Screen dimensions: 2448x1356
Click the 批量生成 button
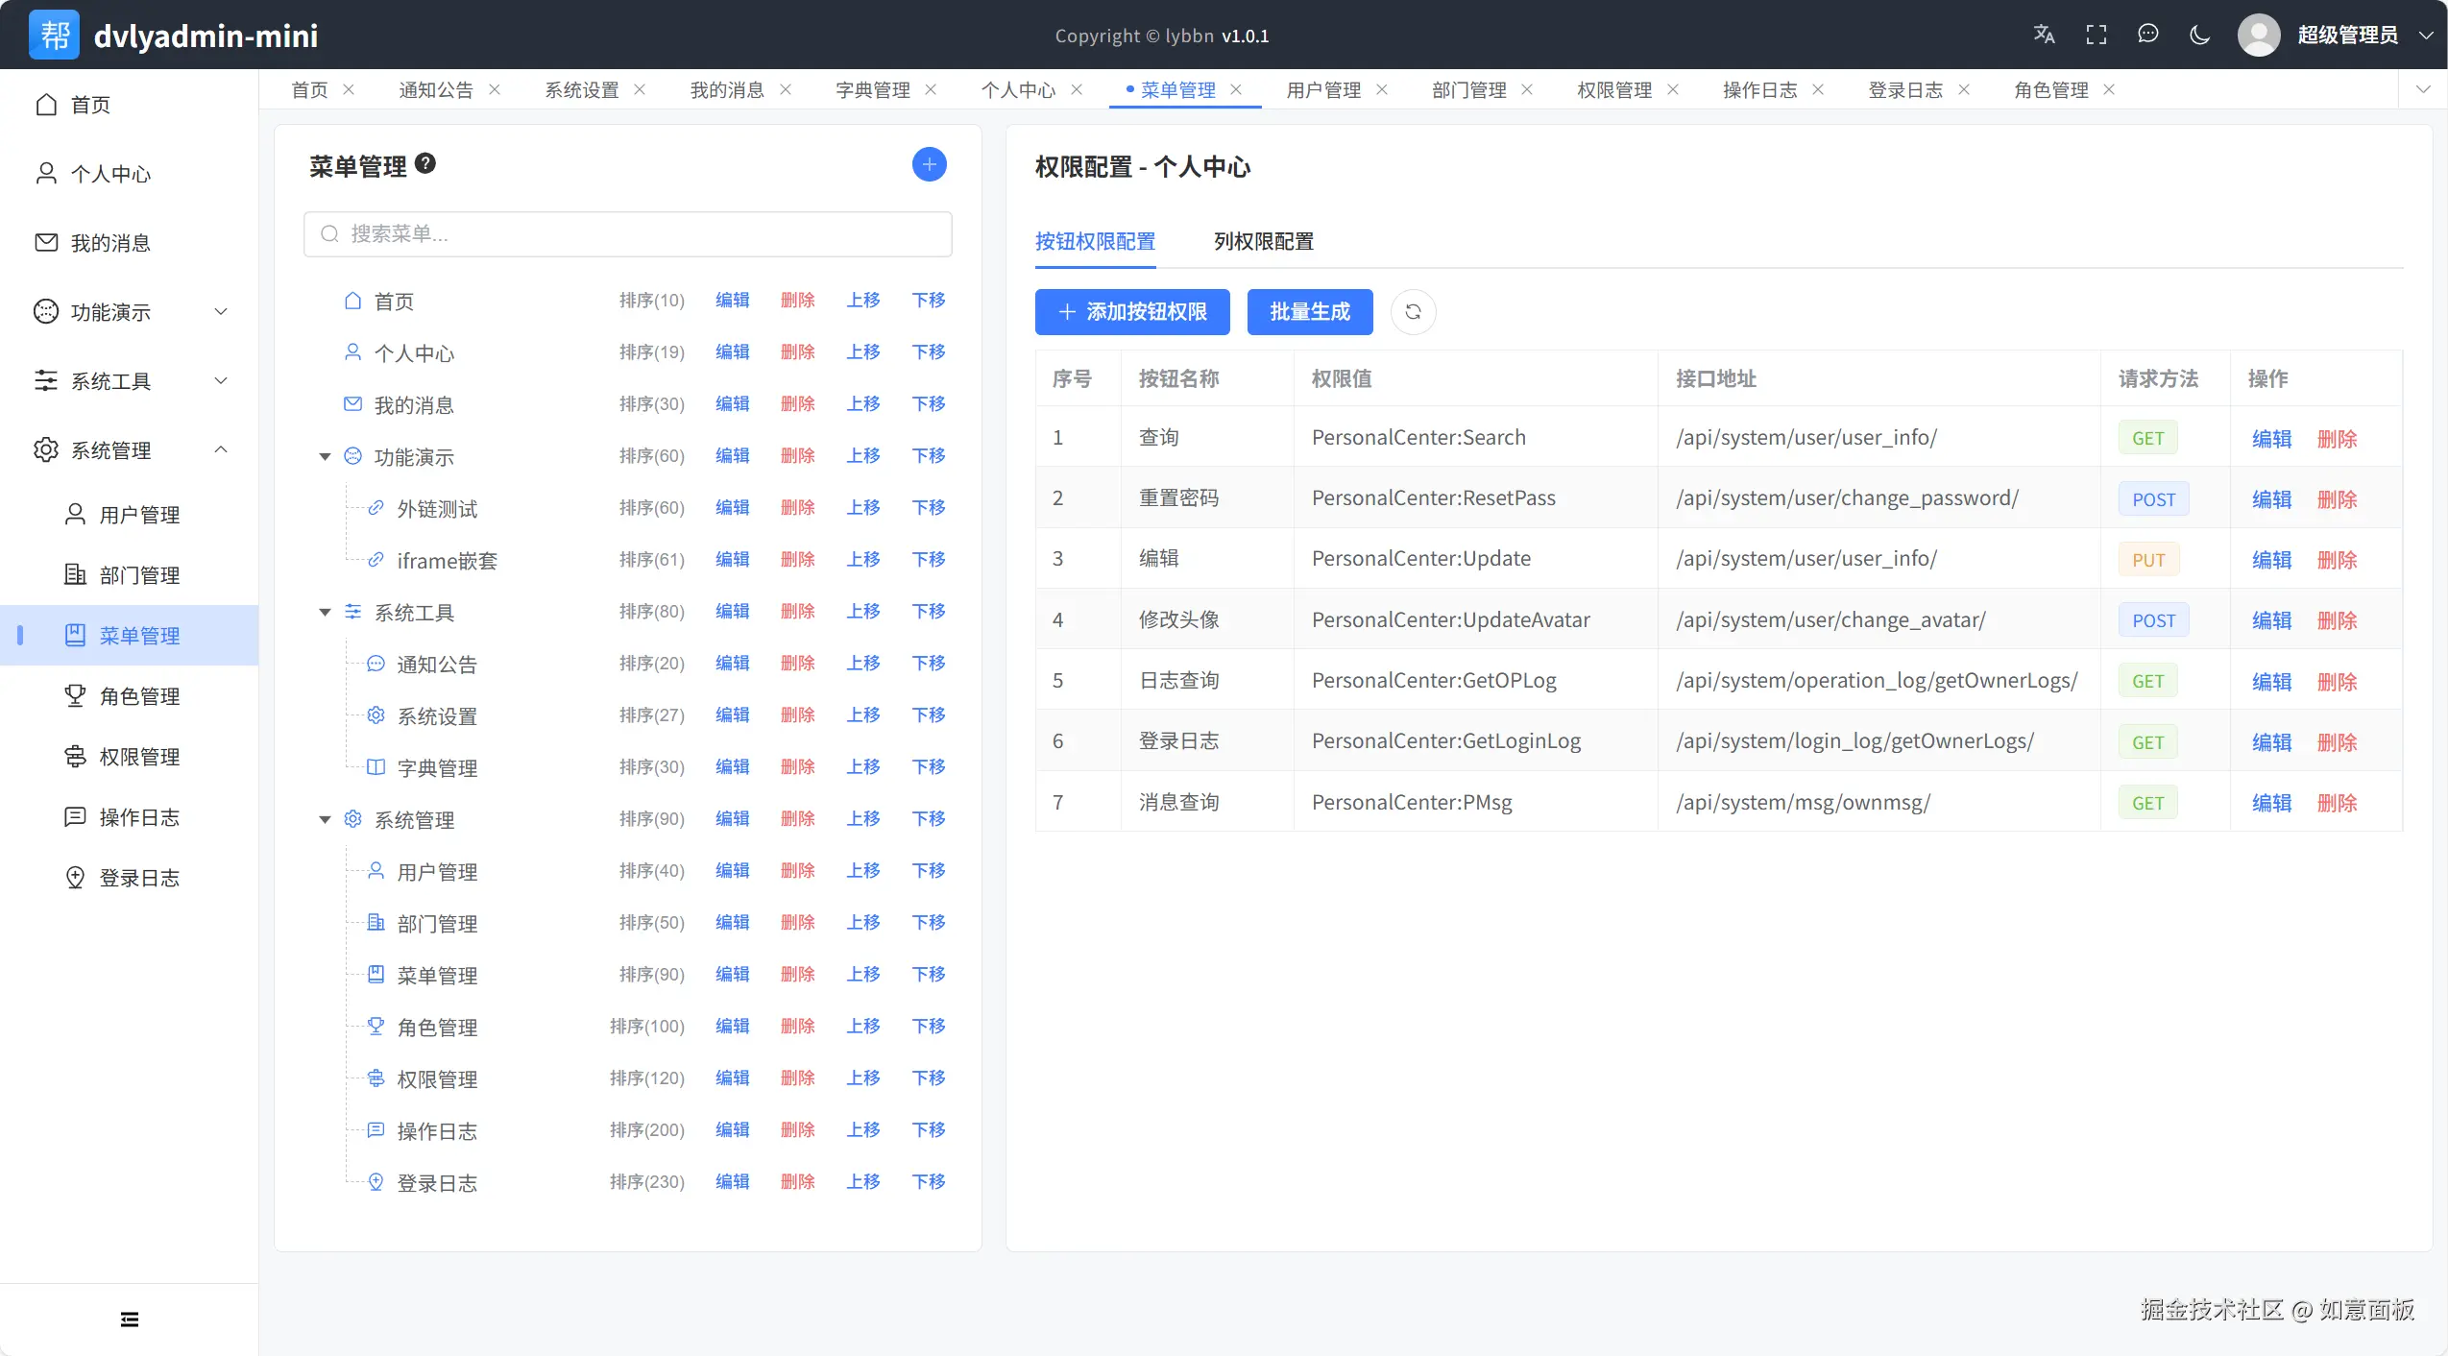(1309, 311)
